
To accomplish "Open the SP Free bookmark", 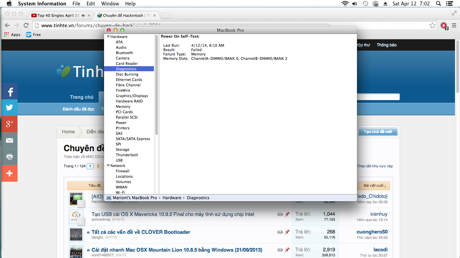I will click(x=33, y=35).
